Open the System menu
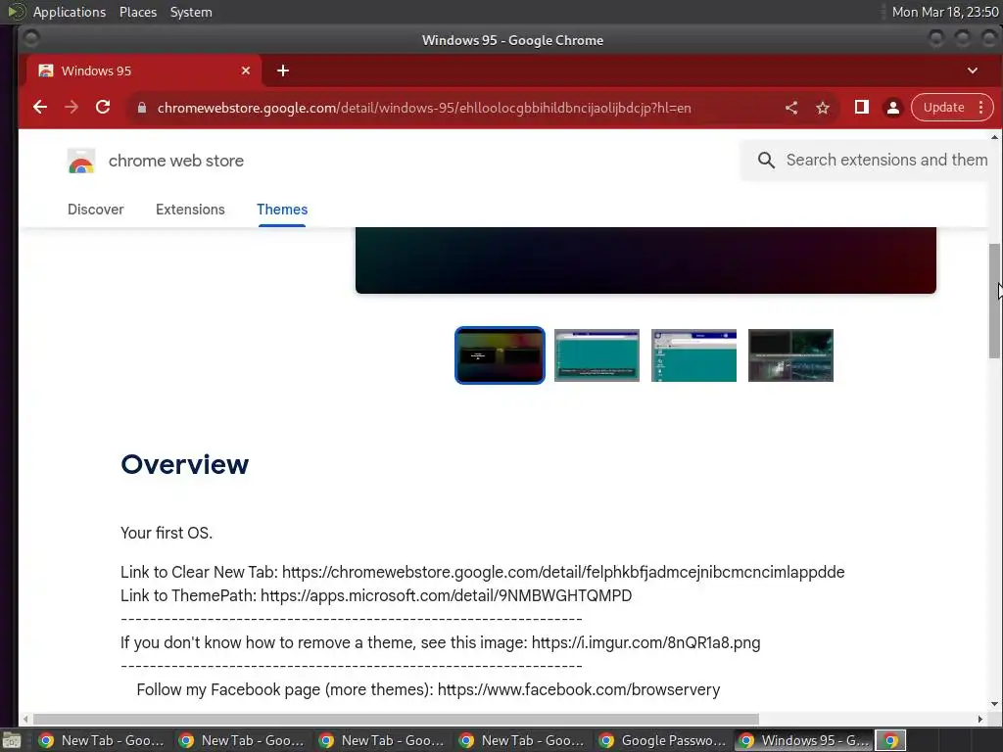 (x=191, y=12)
